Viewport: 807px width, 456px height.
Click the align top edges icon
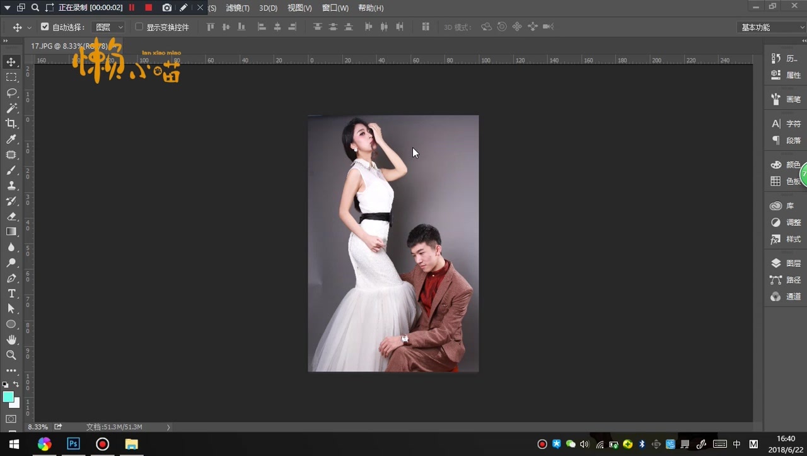click(x=211, y=27)
